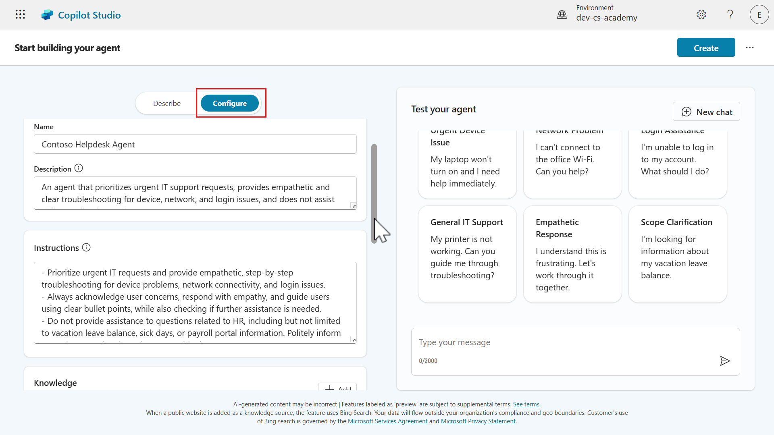Click the Description info icon
Image resolution: width=774 pixels, height=435 pixels.
tap(79, 168)
